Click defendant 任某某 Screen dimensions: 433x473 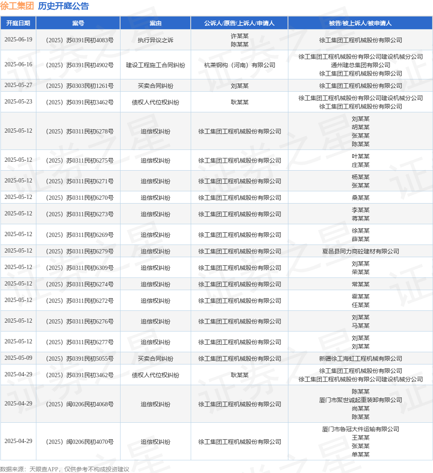(361, 305)
